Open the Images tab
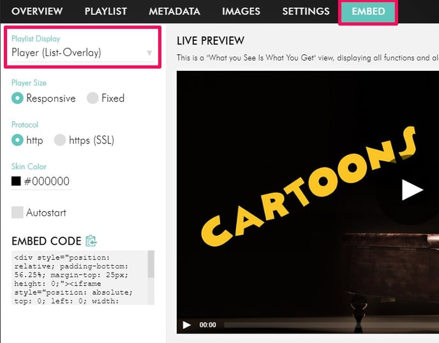 click(241, 11)
